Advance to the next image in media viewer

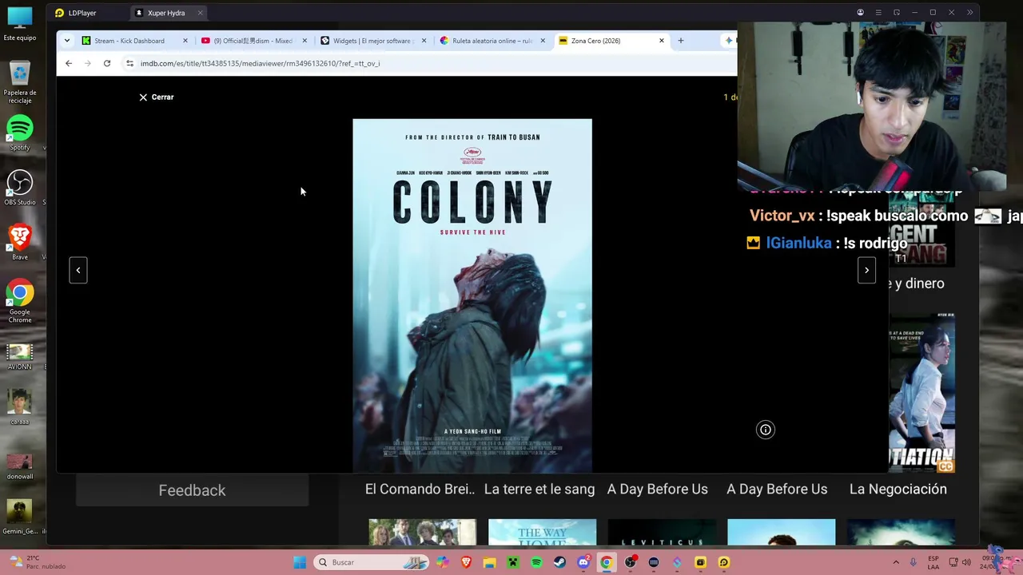(866, 270)
